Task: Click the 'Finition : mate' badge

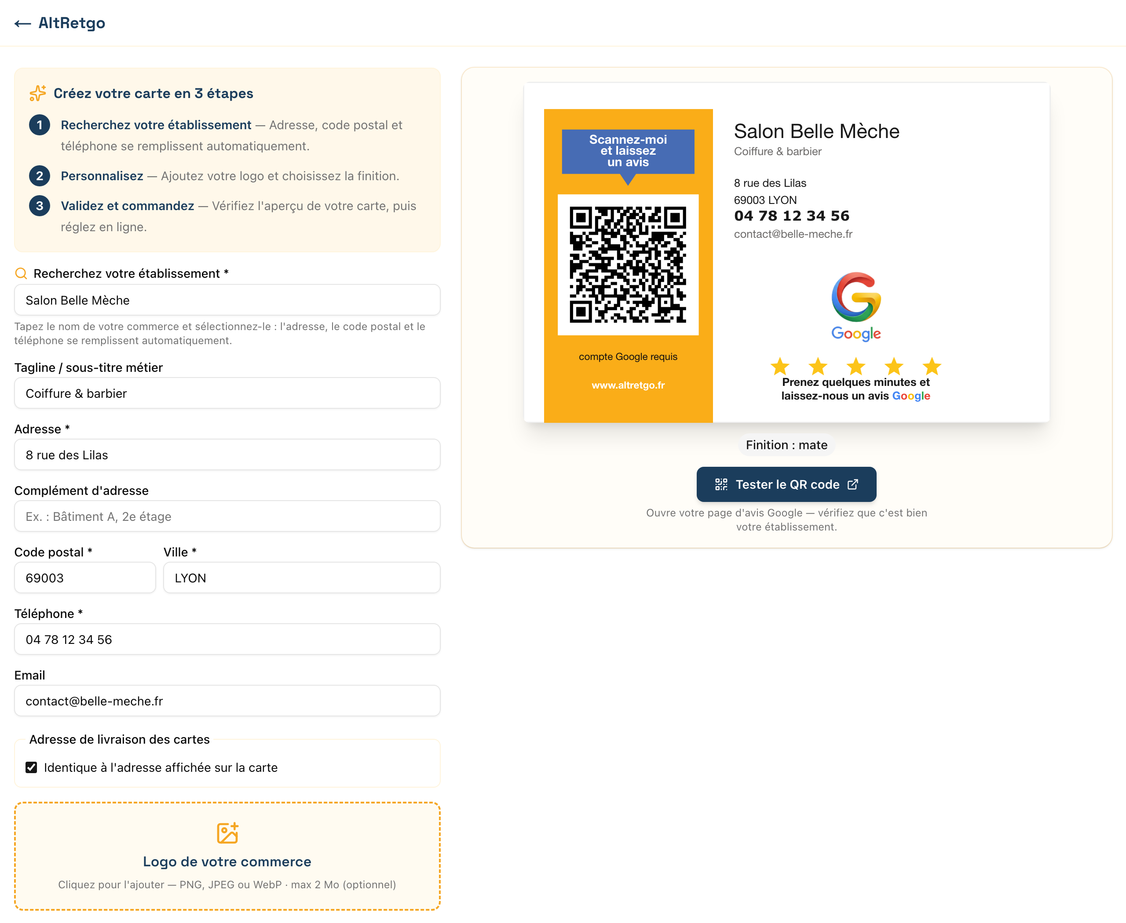Action: (x=786, y=445)
